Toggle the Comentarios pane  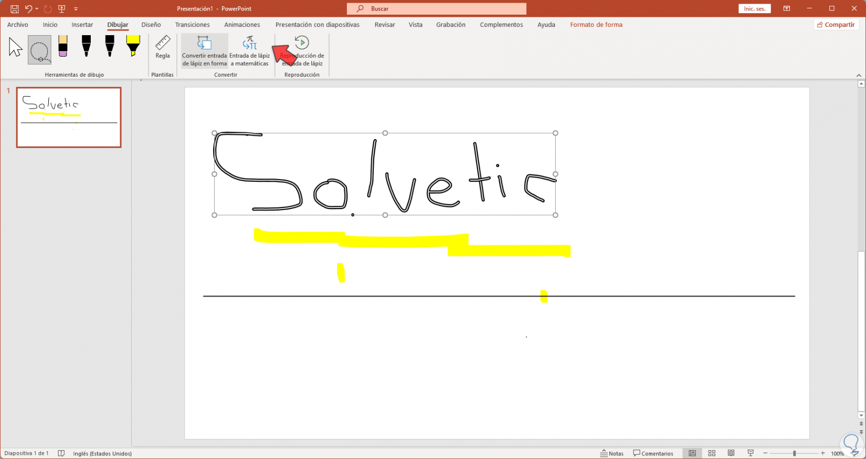pos(653,453)
